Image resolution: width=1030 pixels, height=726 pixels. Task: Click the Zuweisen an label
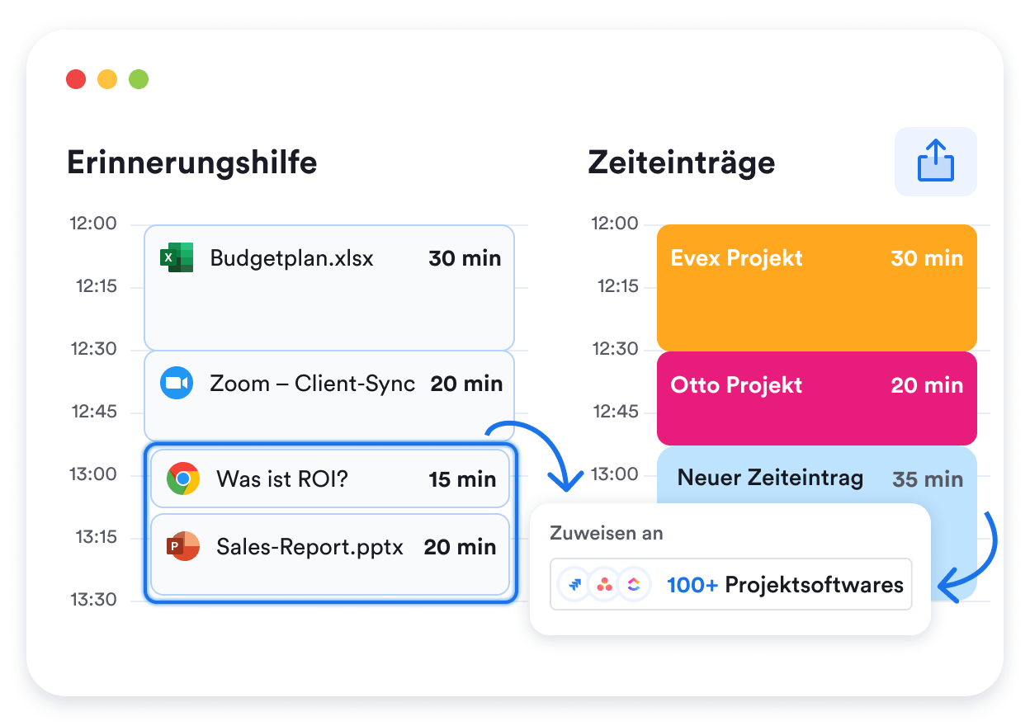coord(607,533)
